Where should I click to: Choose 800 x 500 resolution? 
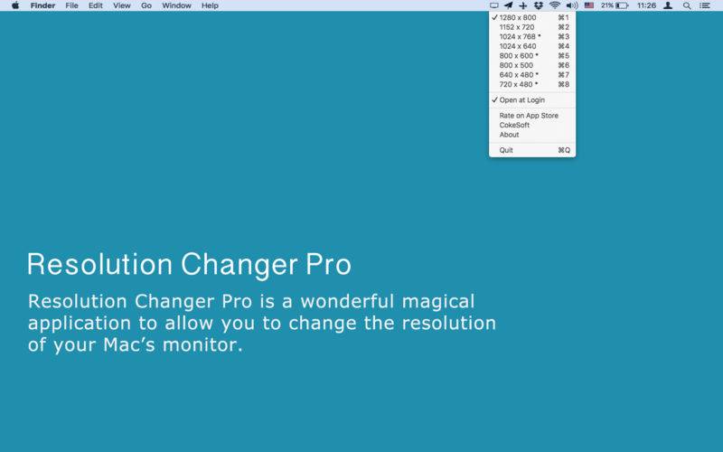(x=532, y=65)
